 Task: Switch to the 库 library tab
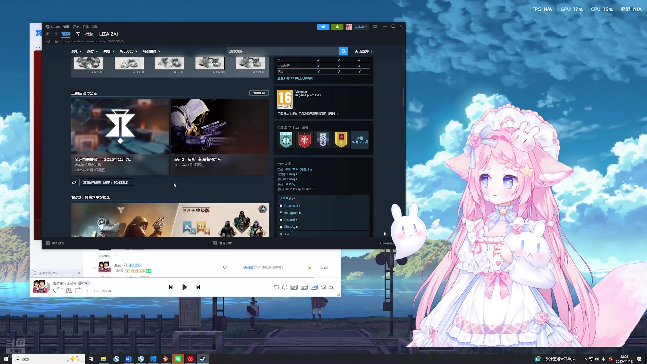(78, 34)
